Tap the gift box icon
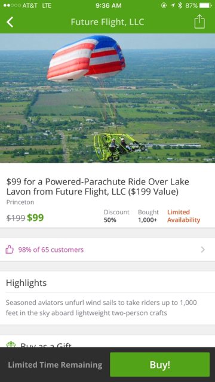Viewport: 215px width, 382px height. (11, 344)
